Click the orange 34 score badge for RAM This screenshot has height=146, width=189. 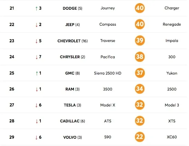click(140, 89)
